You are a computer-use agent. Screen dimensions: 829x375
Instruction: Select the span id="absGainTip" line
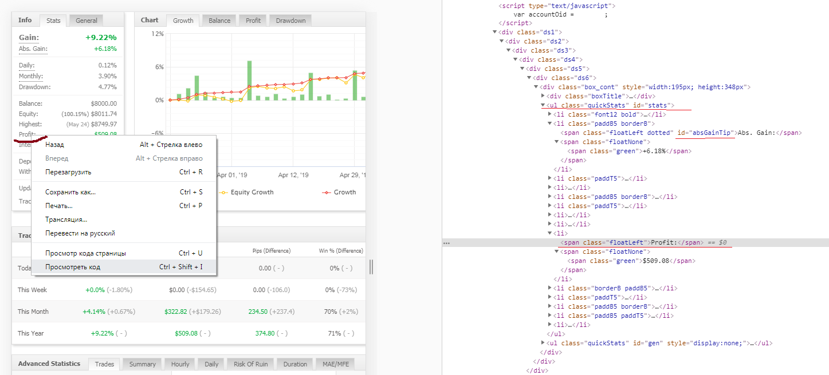tap(681, 133)
